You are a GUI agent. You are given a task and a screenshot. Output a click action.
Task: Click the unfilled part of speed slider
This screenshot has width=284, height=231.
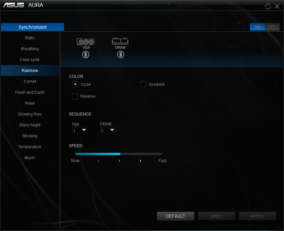pyautogui.click(x=141, y=154)
